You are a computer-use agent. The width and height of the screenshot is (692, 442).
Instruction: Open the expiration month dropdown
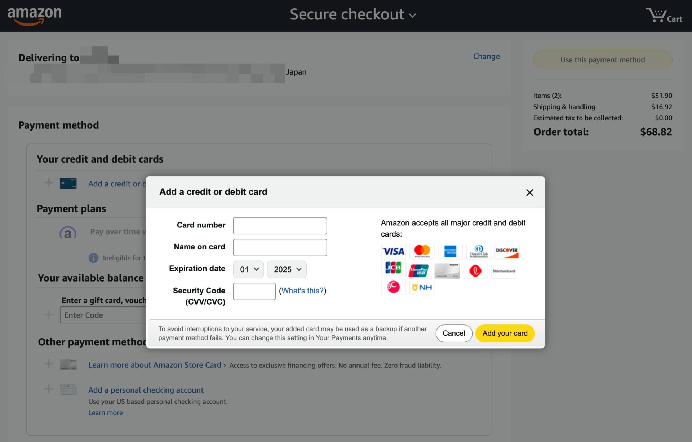pyautogui.click(x=249, y=269)
